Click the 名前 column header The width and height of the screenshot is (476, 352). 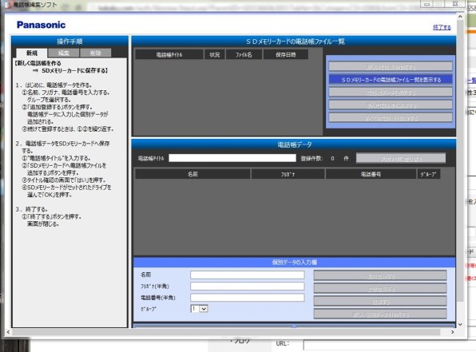192,174
